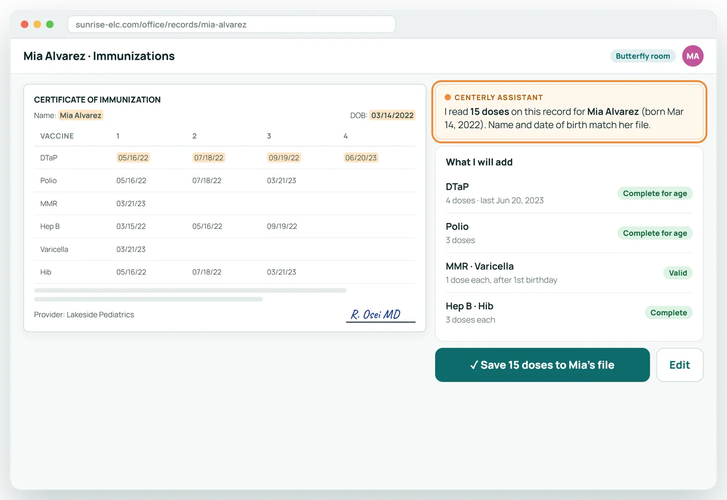Focus the browser address bar

pos(232,24)
